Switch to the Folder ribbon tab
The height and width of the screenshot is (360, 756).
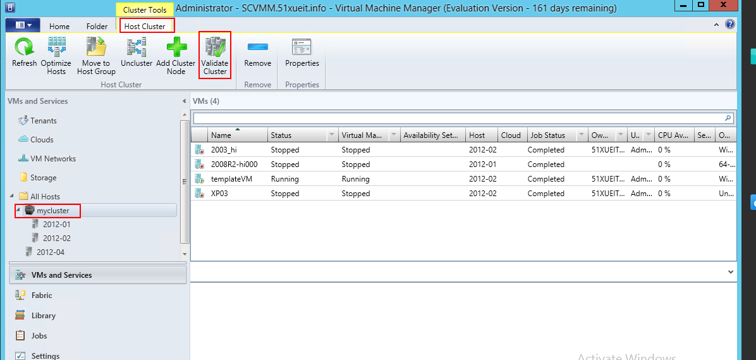pos(97,27)
